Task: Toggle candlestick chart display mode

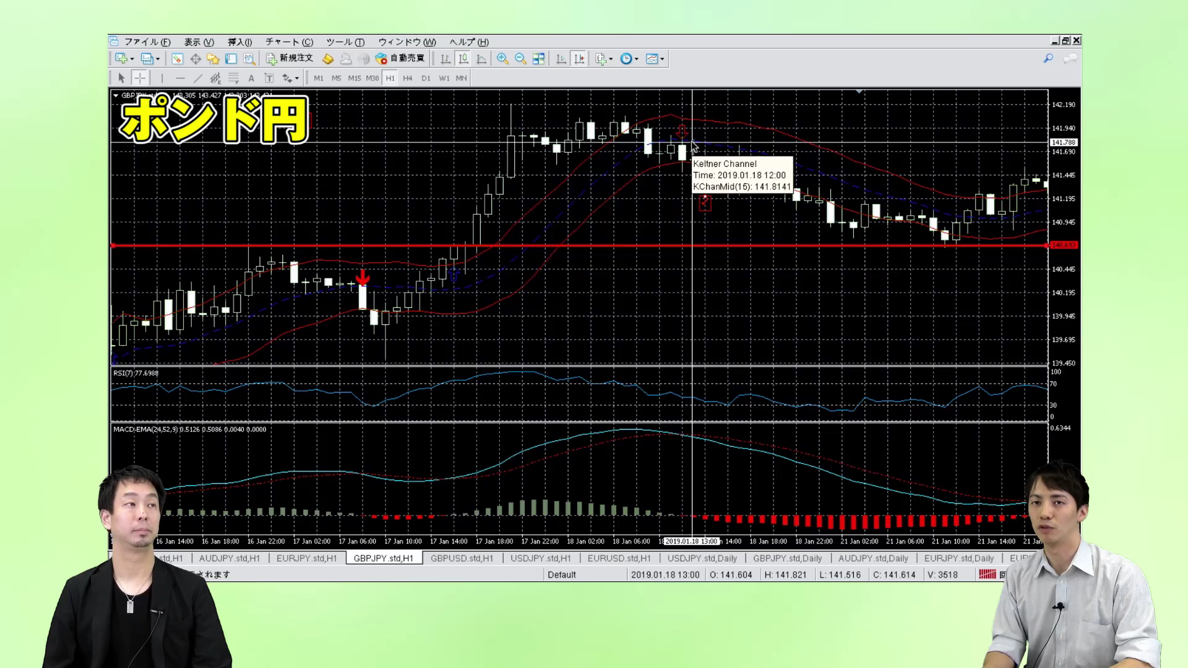Action: 463,59
